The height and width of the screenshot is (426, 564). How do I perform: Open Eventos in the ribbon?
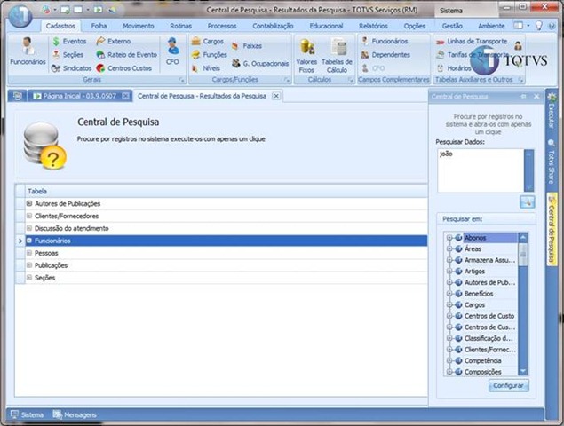69,42
